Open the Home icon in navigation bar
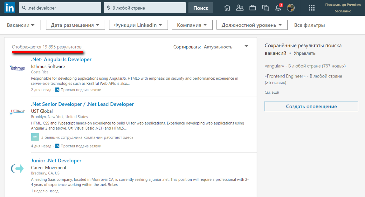Viewport: 365px width, 197px height. (x=227, y=8)
